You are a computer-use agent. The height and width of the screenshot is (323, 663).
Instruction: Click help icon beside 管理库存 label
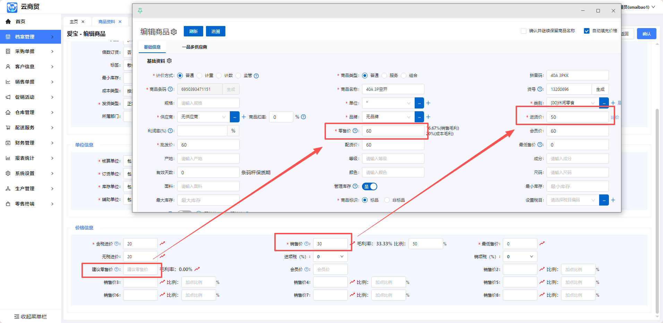pyautogui.click(x=355, y=186)
